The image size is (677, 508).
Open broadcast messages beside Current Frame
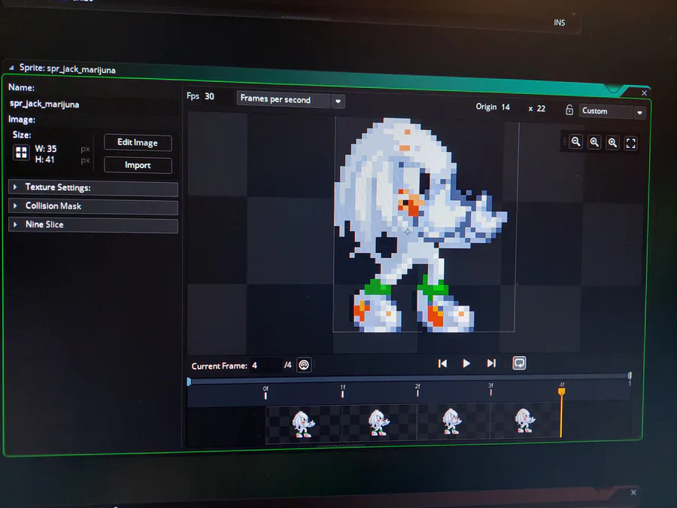click(x=304, y=365)
